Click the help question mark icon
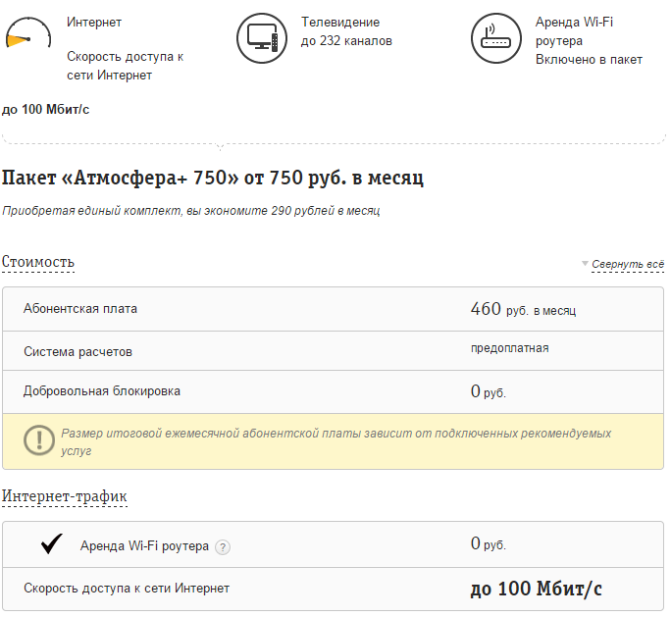Viewport: 671px width, 617px height. pyautogui.click(x=223, y=547)
